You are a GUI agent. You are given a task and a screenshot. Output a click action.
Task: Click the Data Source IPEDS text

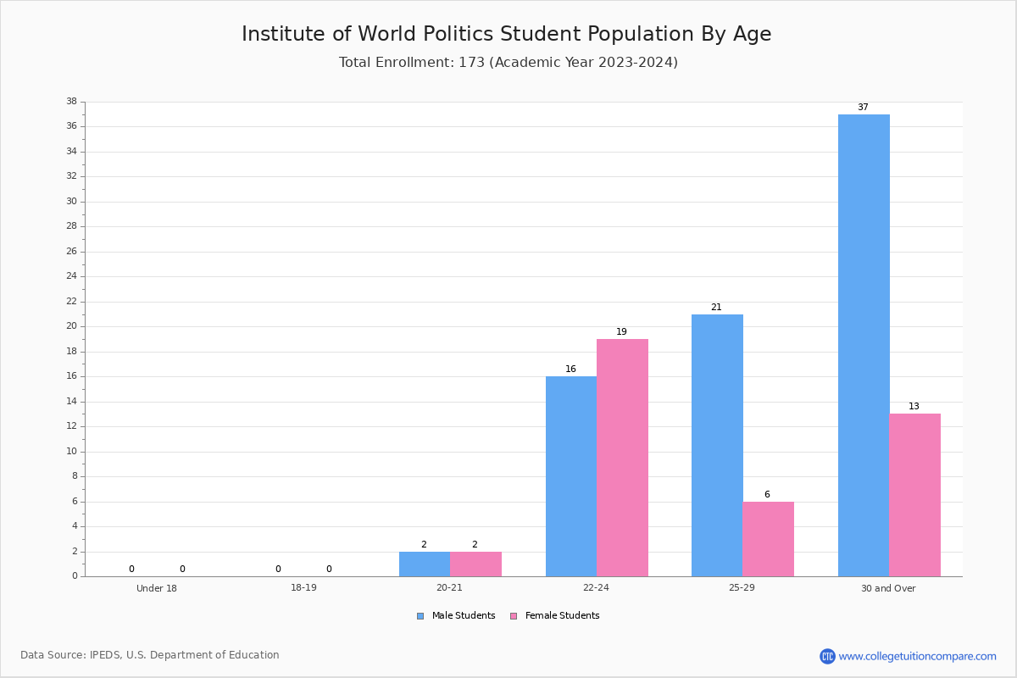tap(150, 655)
